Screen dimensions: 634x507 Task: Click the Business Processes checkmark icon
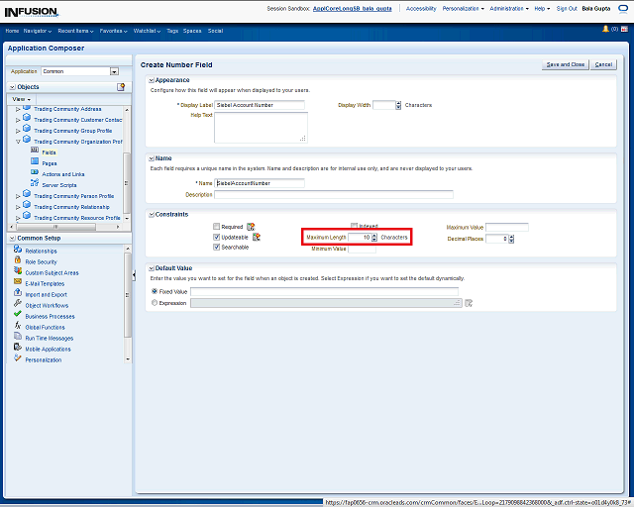coord(18,316)
